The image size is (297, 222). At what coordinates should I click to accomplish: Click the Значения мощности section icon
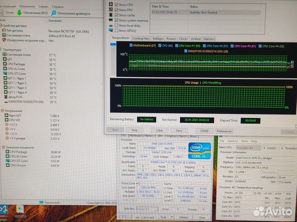pos(3,147)
